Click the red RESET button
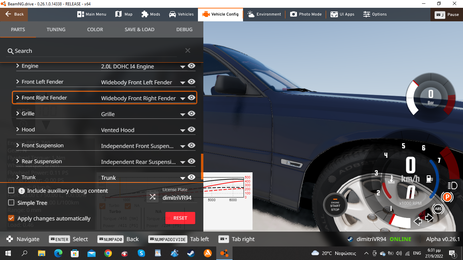This screenshot has height=260, width=463. point(180,218)
